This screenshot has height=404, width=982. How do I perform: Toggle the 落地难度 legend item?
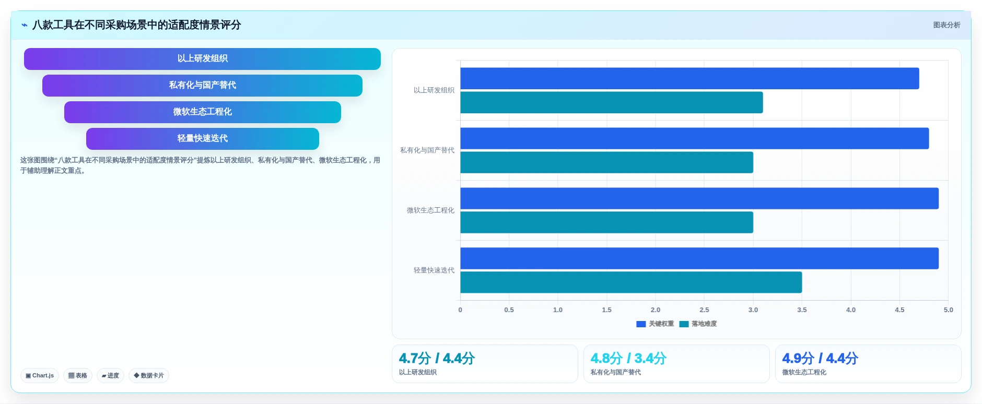698,324
